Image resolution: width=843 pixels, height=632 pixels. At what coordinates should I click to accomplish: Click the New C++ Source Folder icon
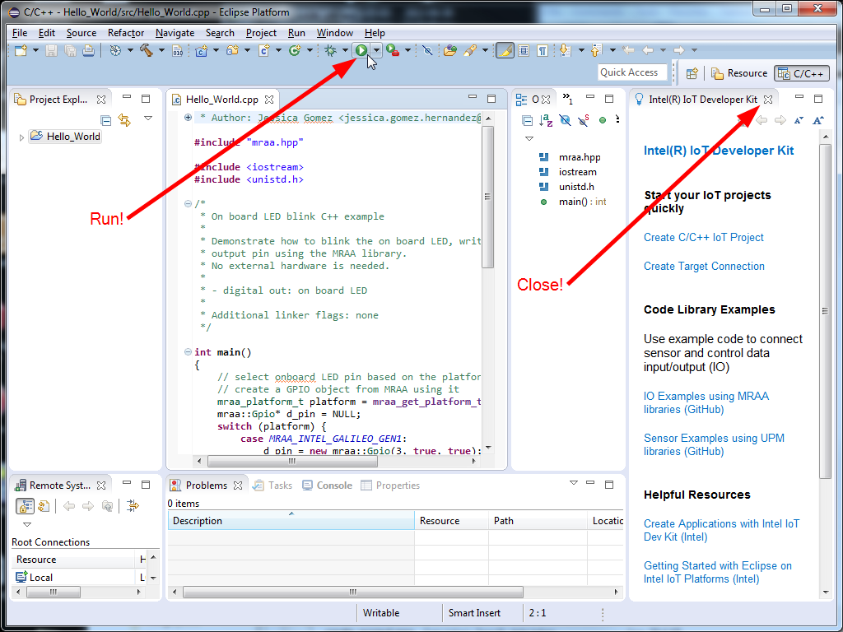pos(233,50)
